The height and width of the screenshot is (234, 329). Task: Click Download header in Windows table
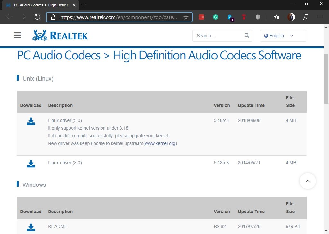pos(31,212)
